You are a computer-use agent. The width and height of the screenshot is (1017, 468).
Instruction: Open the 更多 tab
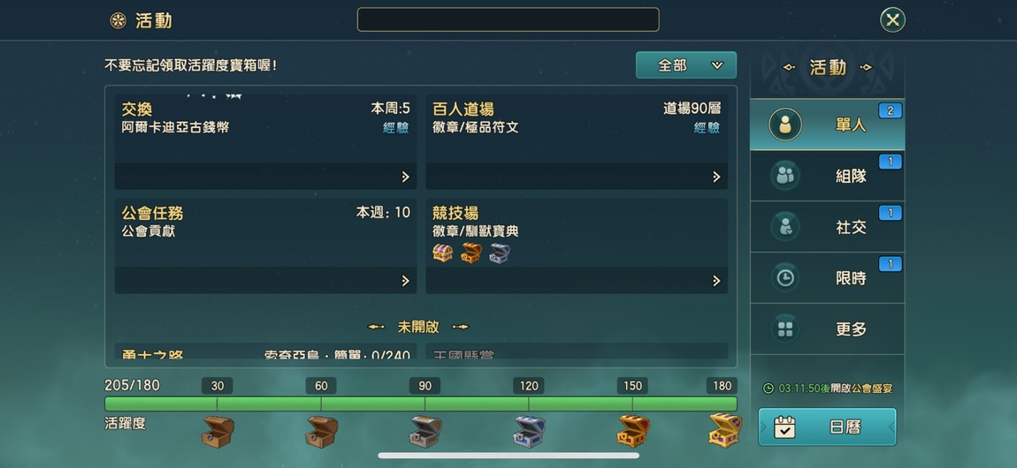click(827, 328)
